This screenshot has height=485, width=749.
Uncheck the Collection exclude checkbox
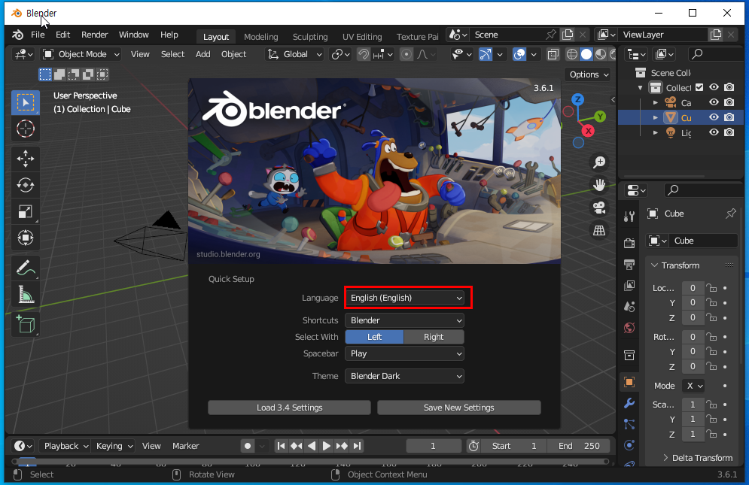point(699,87)
